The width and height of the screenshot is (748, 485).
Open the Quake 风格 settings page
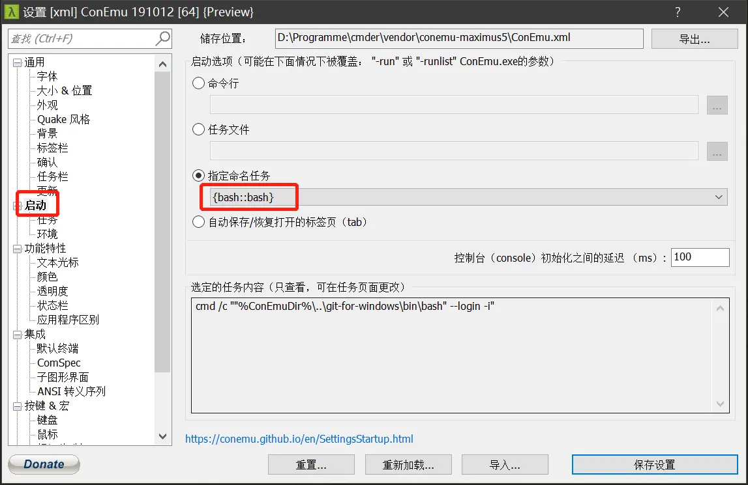click(63, 119)
